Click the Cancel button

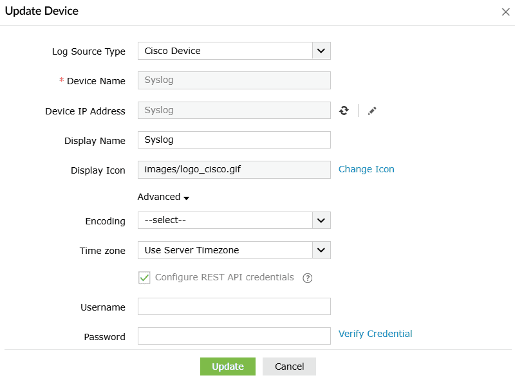tap(289, 366)
